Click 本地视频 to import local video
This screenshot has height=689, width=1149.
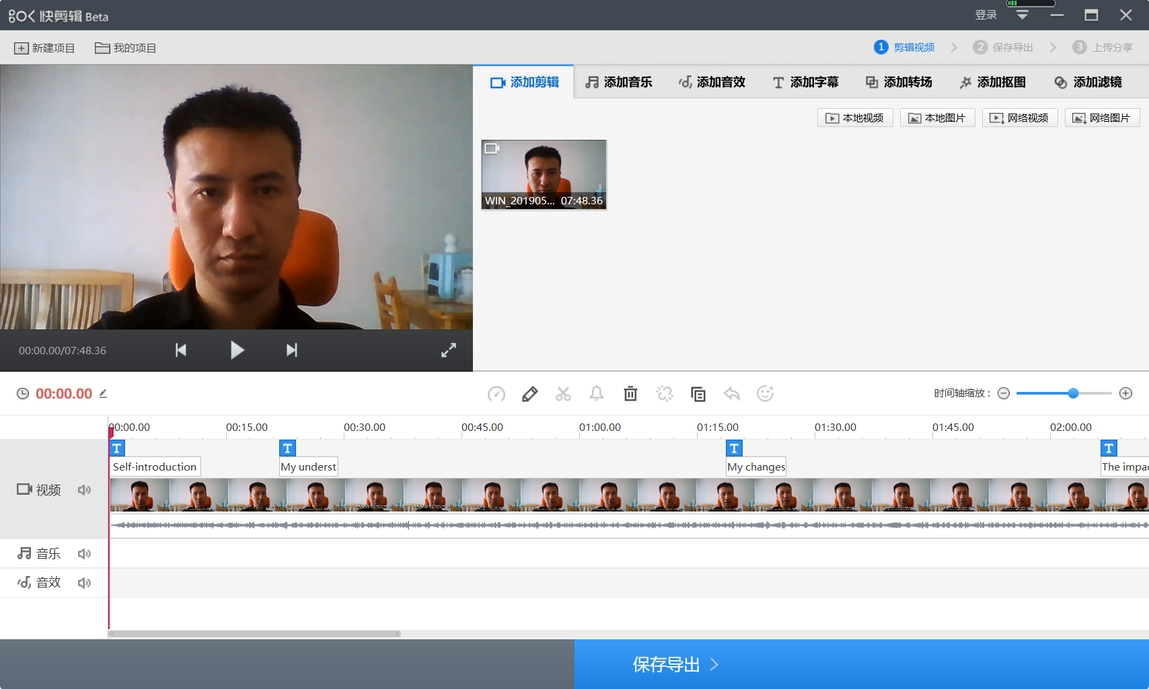point(855,118)
